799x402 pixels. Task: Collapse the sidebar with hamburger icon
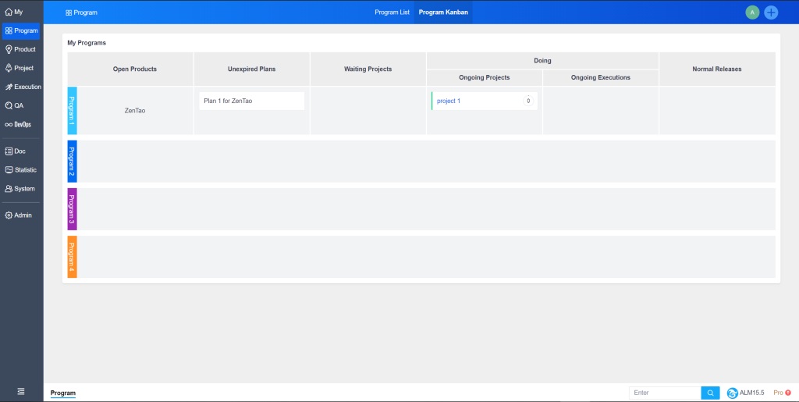21,391
